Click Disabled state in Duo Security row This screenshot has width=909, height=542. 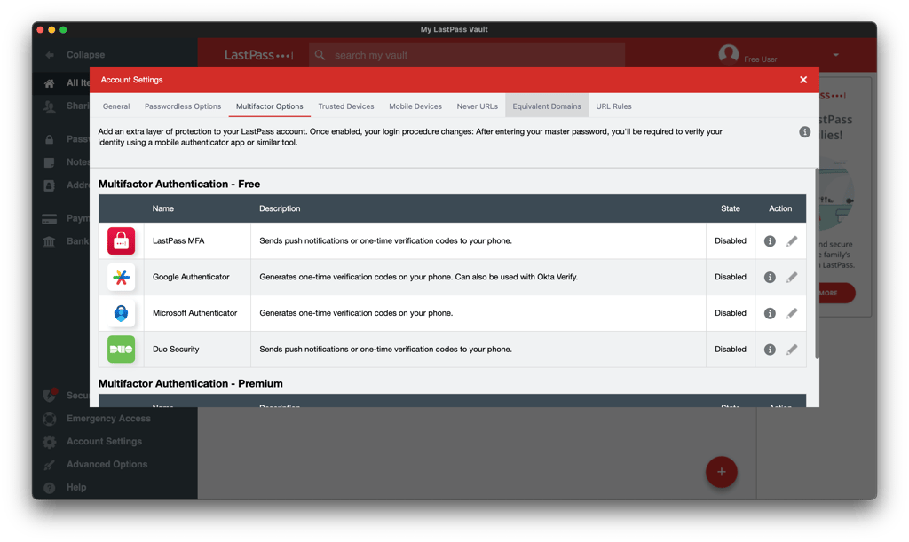(x=731, y=350)
